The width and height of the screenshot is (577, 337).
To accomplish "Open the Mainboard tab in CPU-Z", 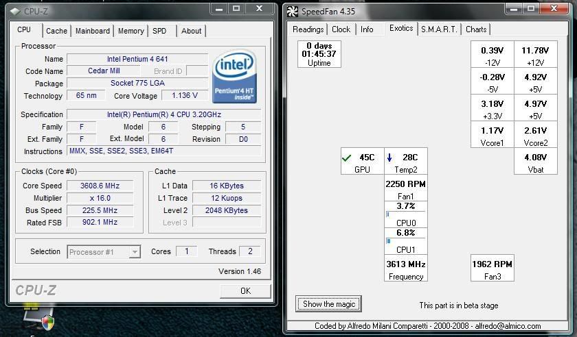I will (x=92, y=32).
